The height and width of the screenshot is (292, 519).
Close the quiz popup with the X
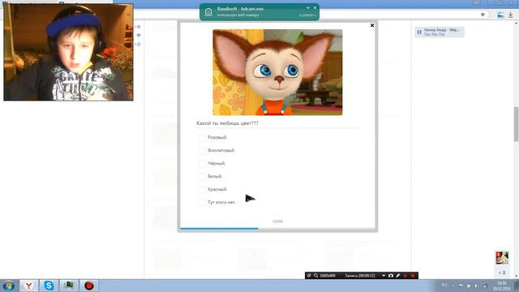tap(372, 25)
